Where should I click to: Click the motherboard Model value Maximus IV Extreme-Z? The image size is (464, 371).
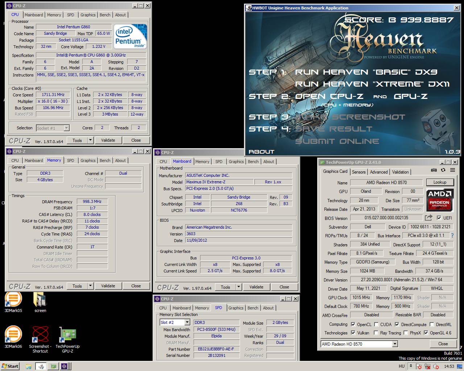click(219, 182)
